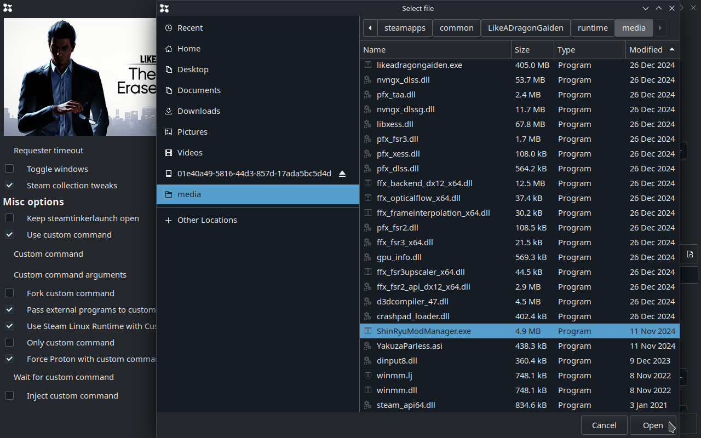Click the Documents icon in the sidebar
The image size is (701, 438).
(x=169, y=90)
